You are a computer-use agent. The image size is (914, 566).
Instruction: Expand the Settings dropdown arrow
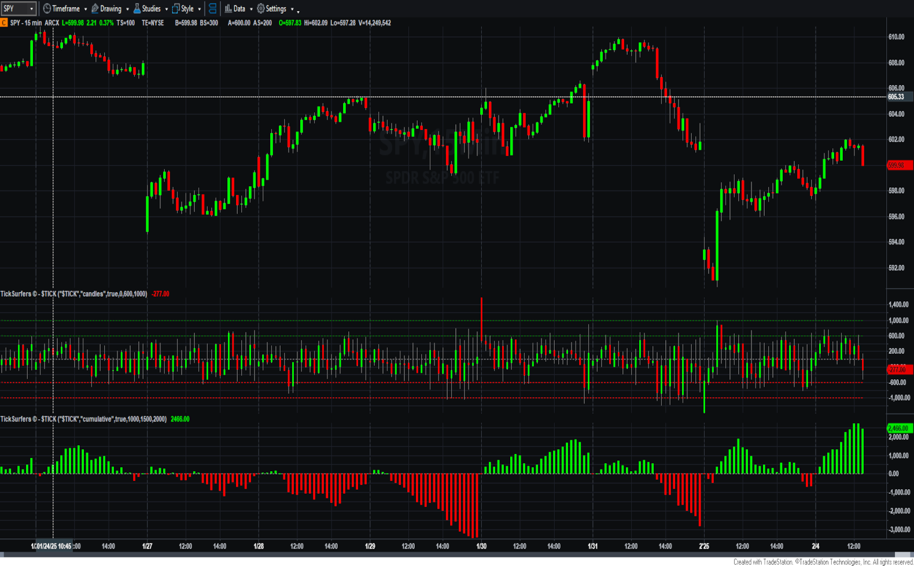point(292,9)
